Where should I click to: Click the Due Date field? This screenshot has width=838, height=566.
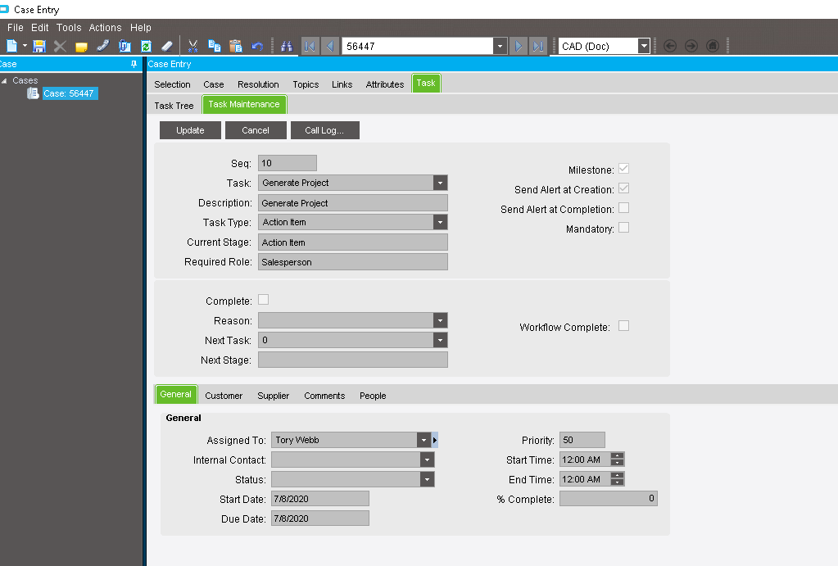[x=320, y=518]
